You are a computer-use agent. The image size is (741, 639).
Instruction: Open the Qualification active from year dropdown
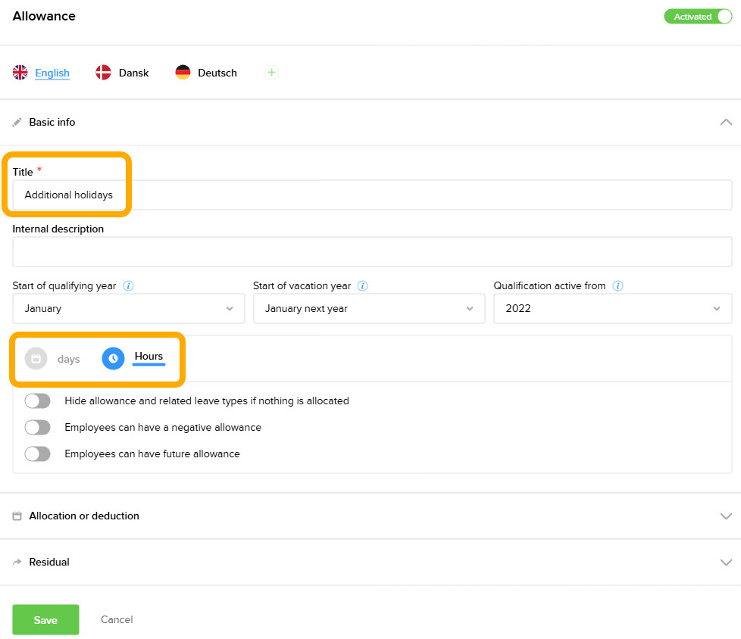(612, 309)
